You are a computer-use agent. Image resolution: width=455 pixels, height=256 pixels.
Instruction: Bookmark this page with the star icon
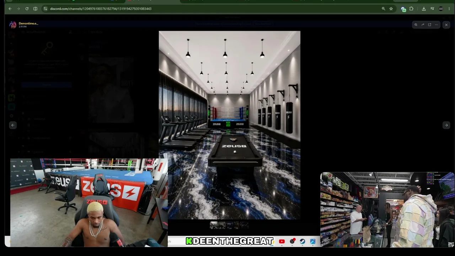pyautogui.click(x=391, y=9)
